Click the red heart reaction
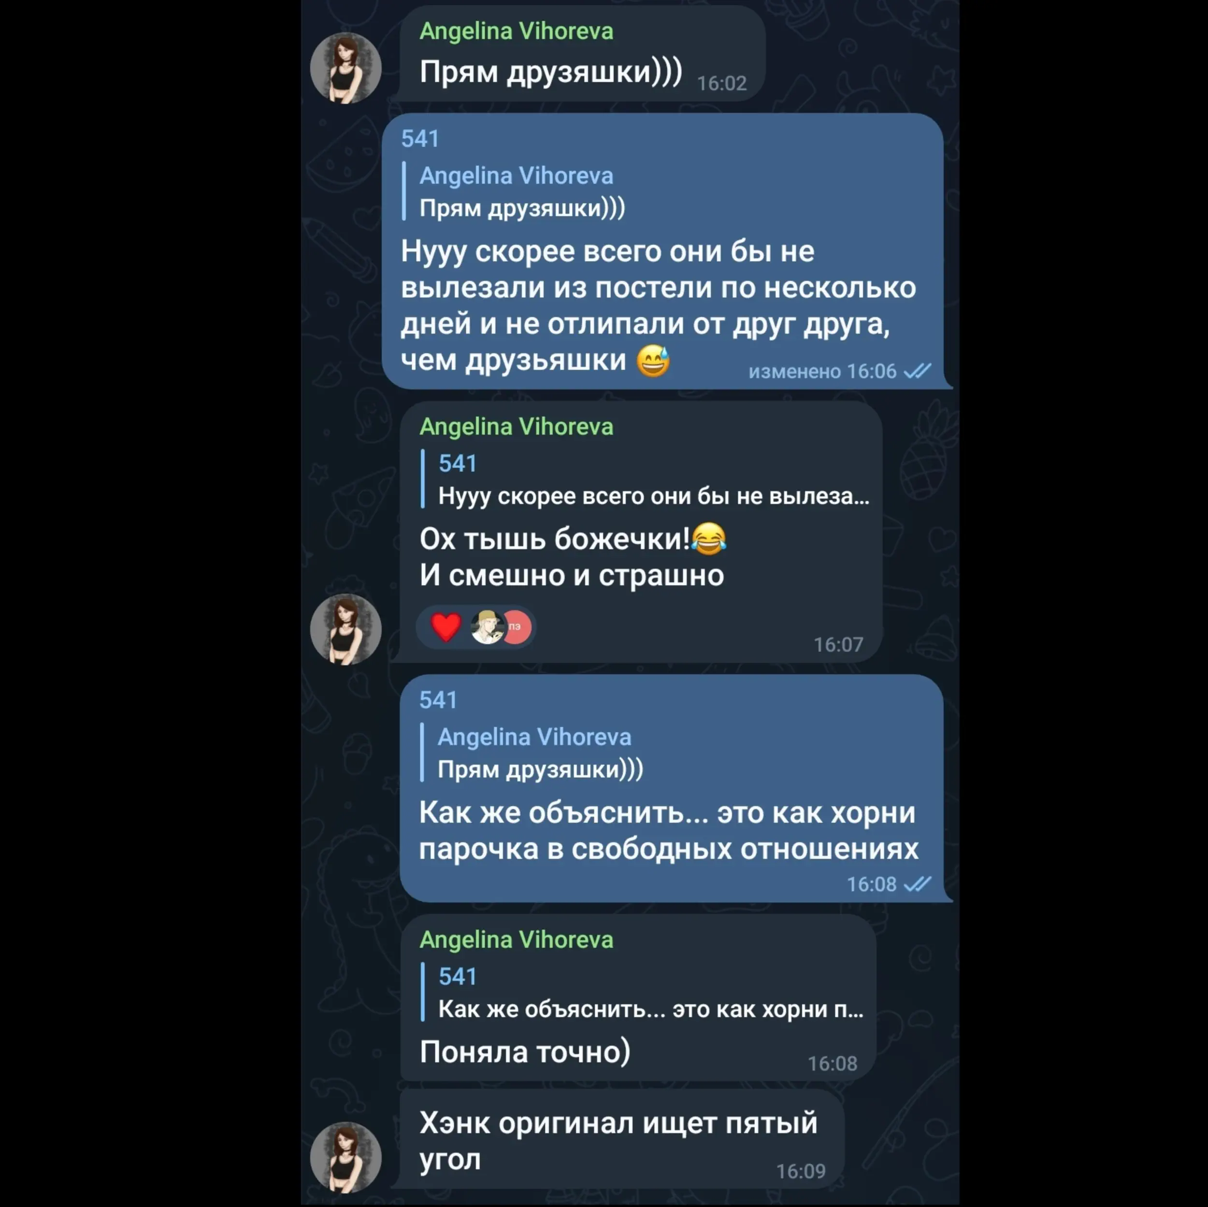The height and width of the screenshot is (1207, 1208). pyautogui.click(x=446, y=626)
